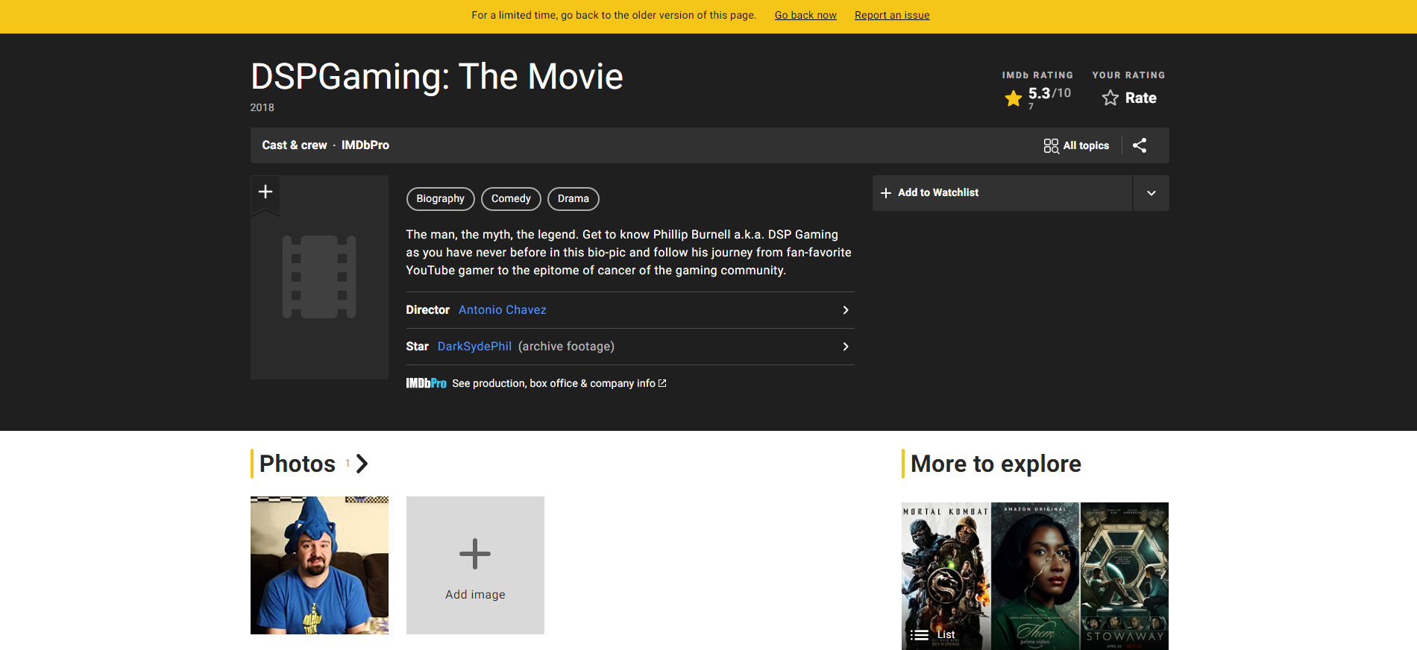Click the plus icon on Add image
The width and height of the screenshot is (1417, 650).
coord(475,554)
